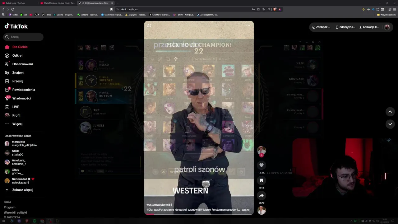Image resolution: width=398 pixels, height=224 pixels.
Task: Open Wszystkie zakładki folder
Action: (x=386, y=15)
